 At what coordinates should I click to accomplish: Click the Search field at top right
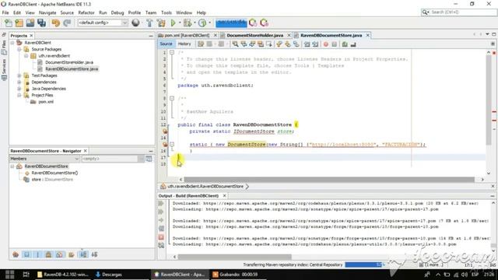click(459, 12)
